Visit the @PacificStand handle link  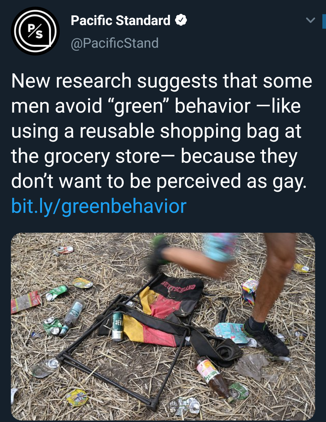pyautogui.click(x=115, y=43)
